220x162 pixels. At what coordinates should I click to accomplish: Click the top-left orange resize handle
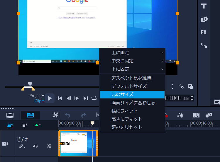tap(18, 13)
